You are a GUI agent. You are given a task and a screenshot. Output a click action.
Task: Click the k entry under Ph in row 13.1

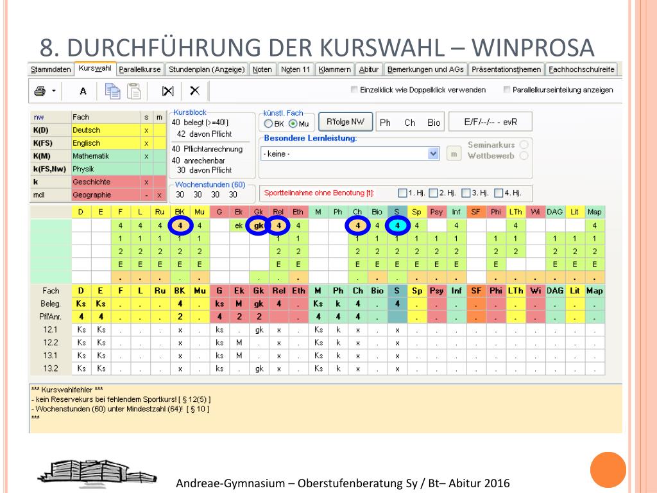coord(337,356)
